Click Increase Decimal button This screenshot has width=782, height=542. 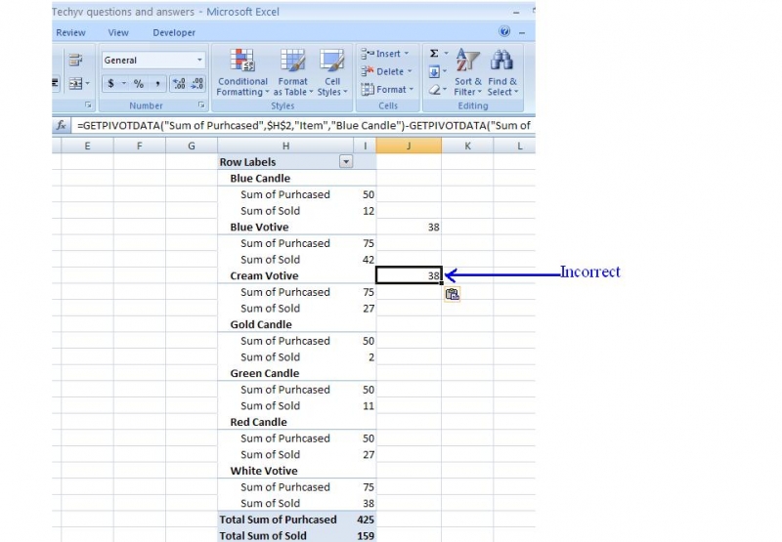tap(179, 84)
